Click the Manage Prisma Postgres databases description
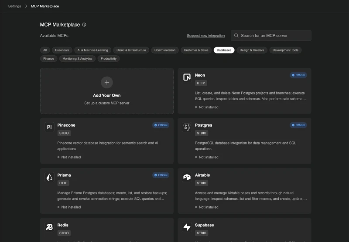 coord(112,195)
